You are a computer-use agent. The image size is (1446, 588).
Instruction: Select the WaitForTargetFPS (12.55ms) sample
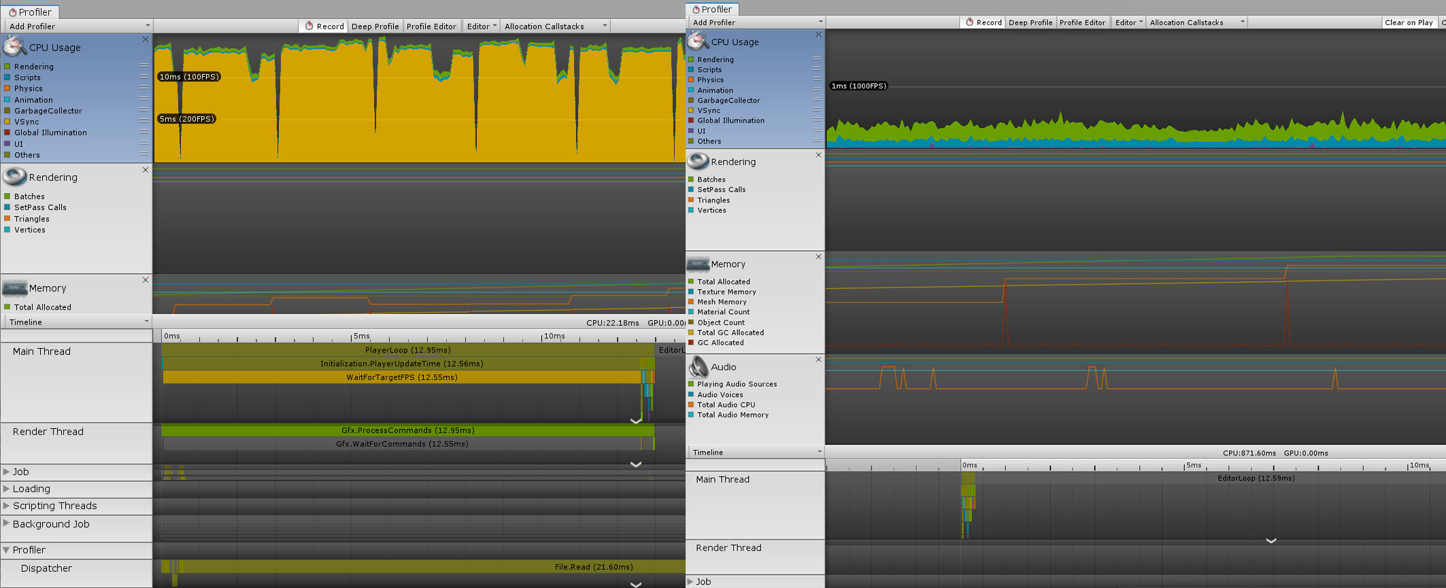coord(402,377)
